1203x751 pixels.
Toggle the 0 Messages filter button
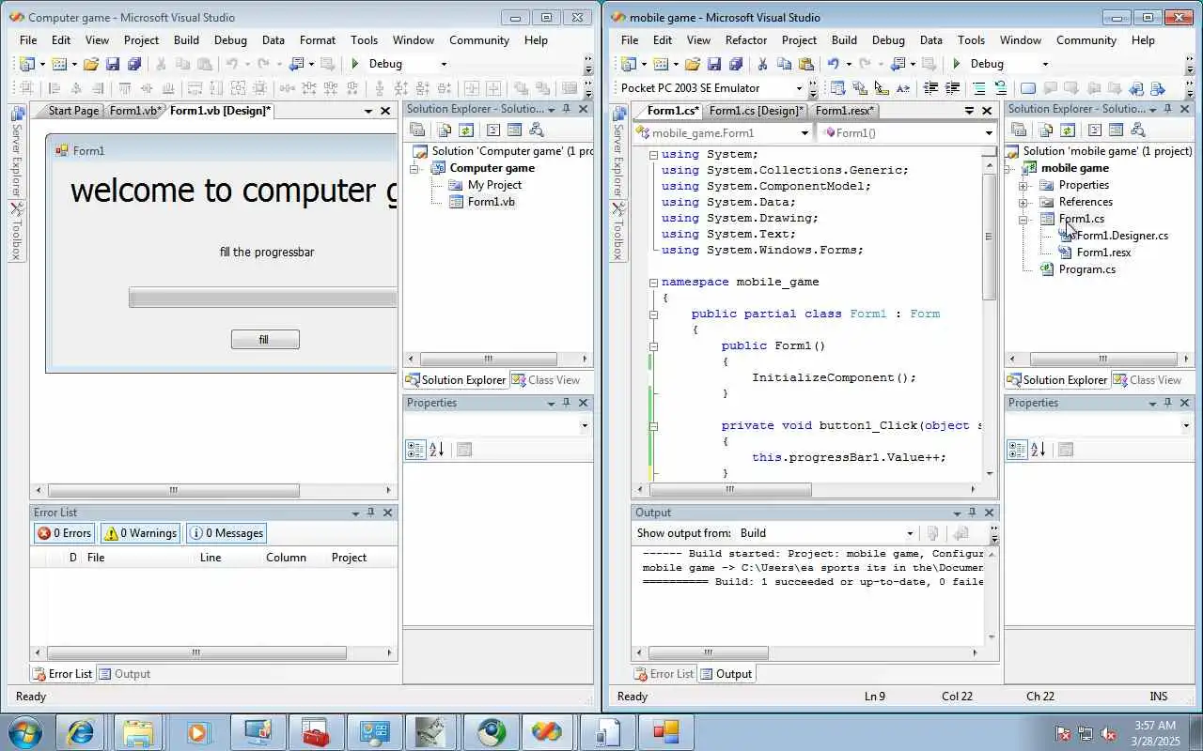227,533
